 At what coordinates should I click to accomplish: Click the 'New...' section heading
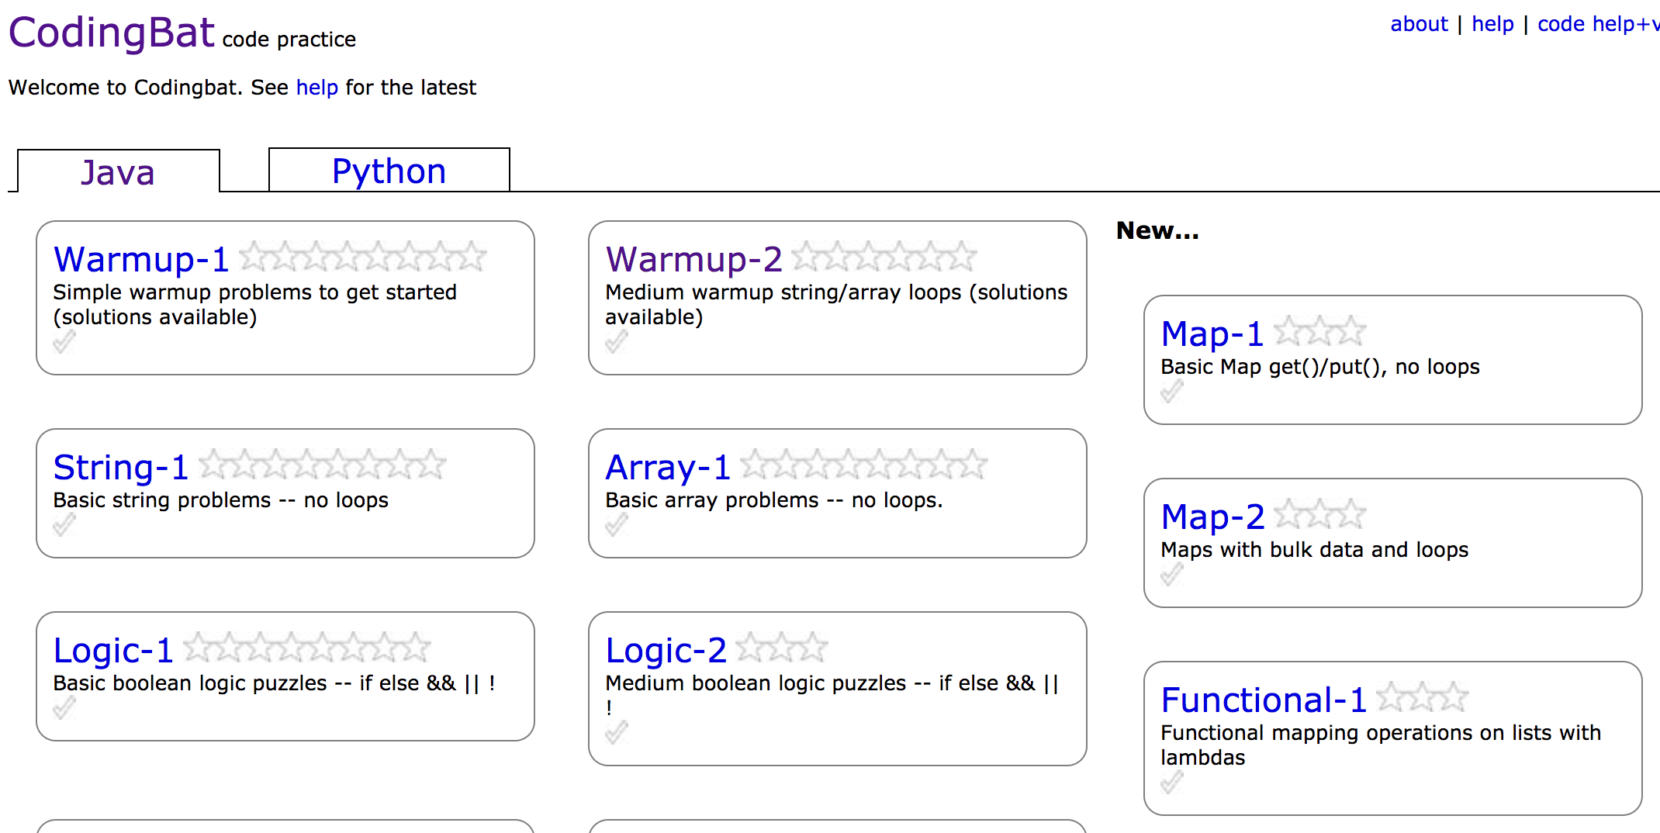tap(1157, 230)
